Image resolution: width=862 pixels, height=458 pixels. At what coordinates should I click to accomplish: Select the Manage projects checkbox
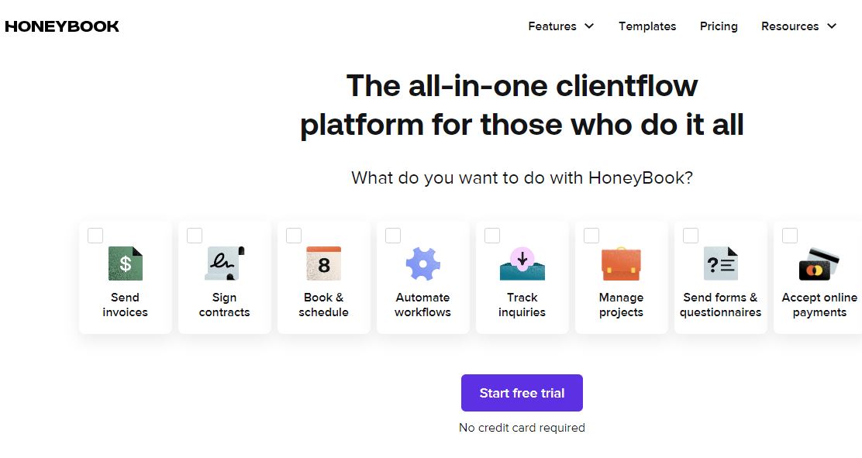coord(591,236)
